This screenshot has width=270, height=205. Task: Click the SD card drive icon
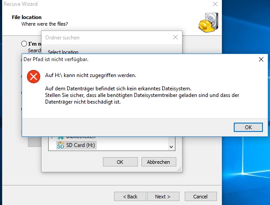(x=60, y=145)
